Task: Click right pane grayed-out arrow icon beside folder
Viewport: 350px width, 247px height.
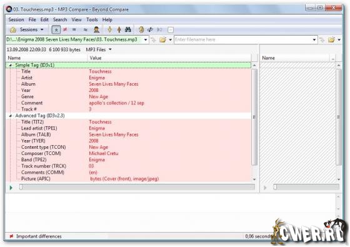Action: click(x=322, y=40)
